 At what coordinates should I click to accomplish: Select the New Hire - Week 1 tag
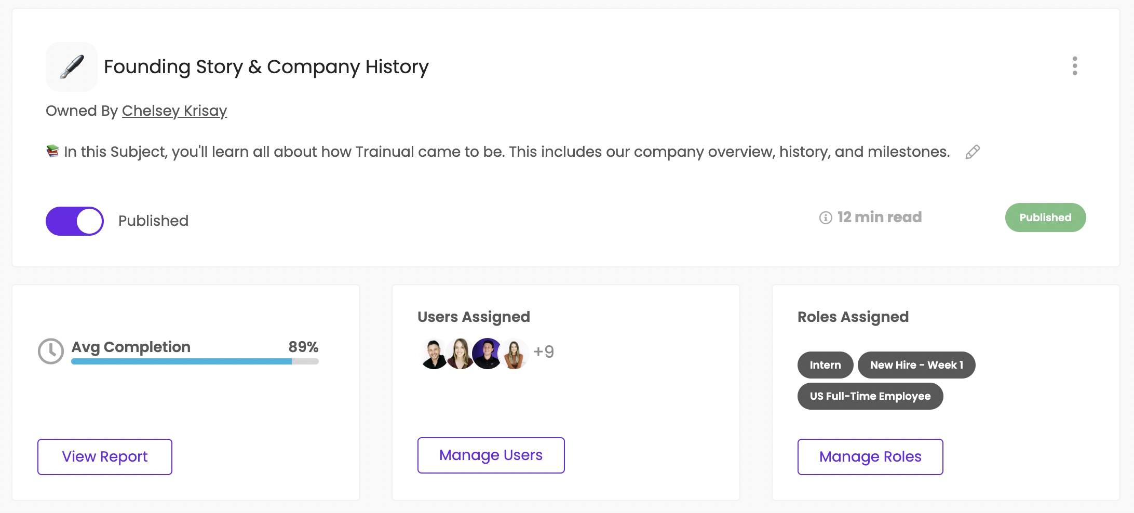(916, 365)
